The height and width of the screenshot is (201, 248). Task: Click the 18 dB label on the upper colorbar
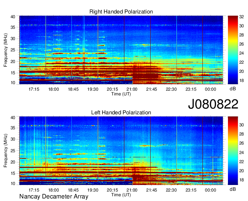point(241,80)
